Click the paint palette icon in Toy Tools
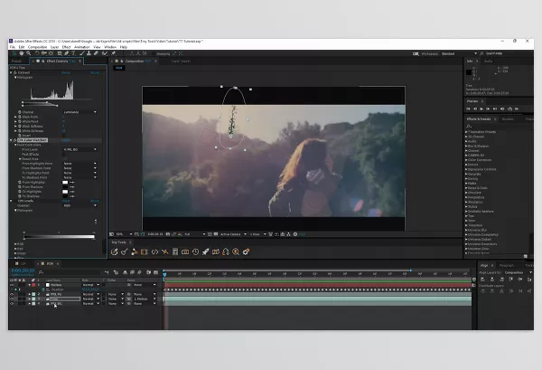Image resolution: width=542 pixels, height=370 pixels. coord(115,251)
